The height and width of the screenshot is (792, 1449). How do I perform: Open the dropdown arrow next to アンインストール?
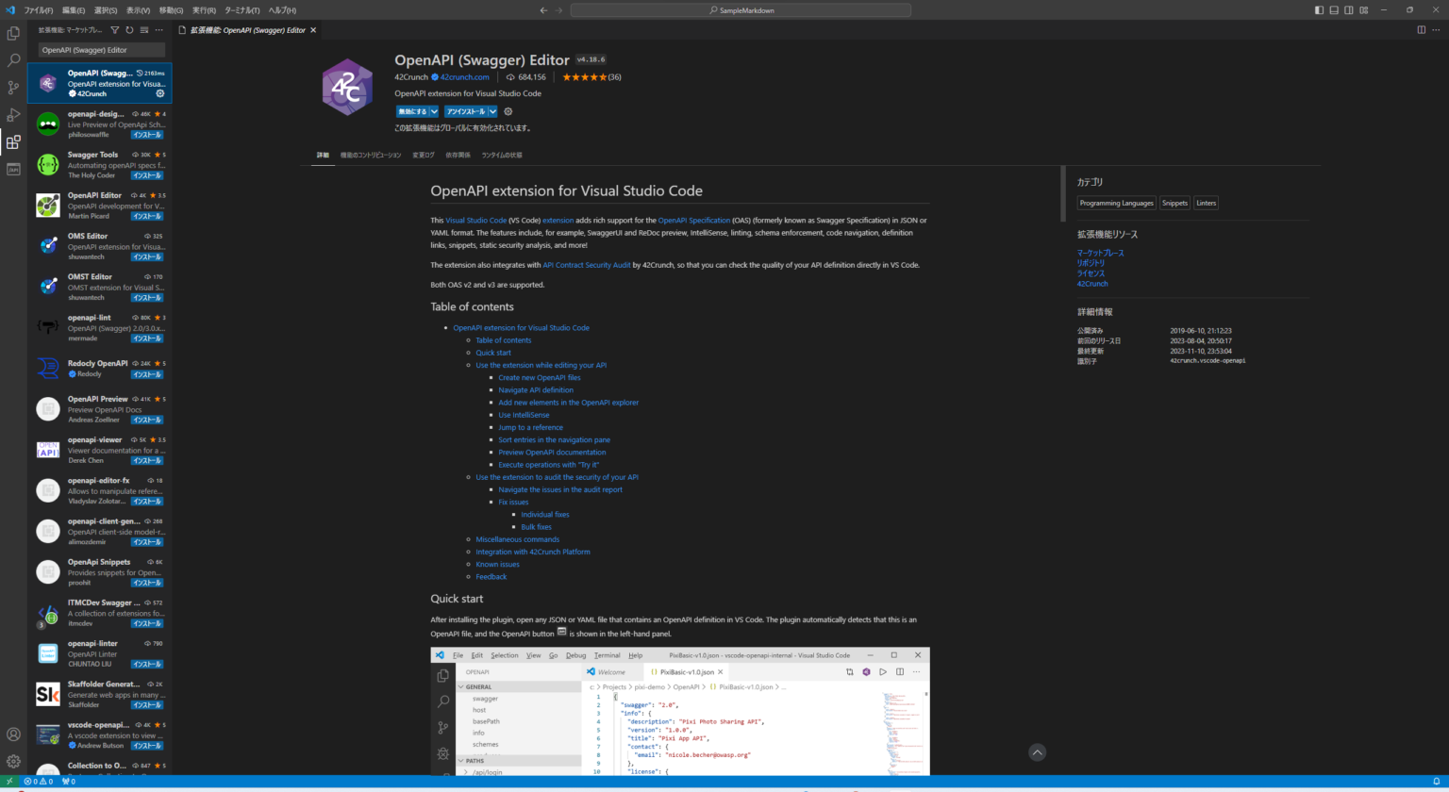tap(492, 111)
